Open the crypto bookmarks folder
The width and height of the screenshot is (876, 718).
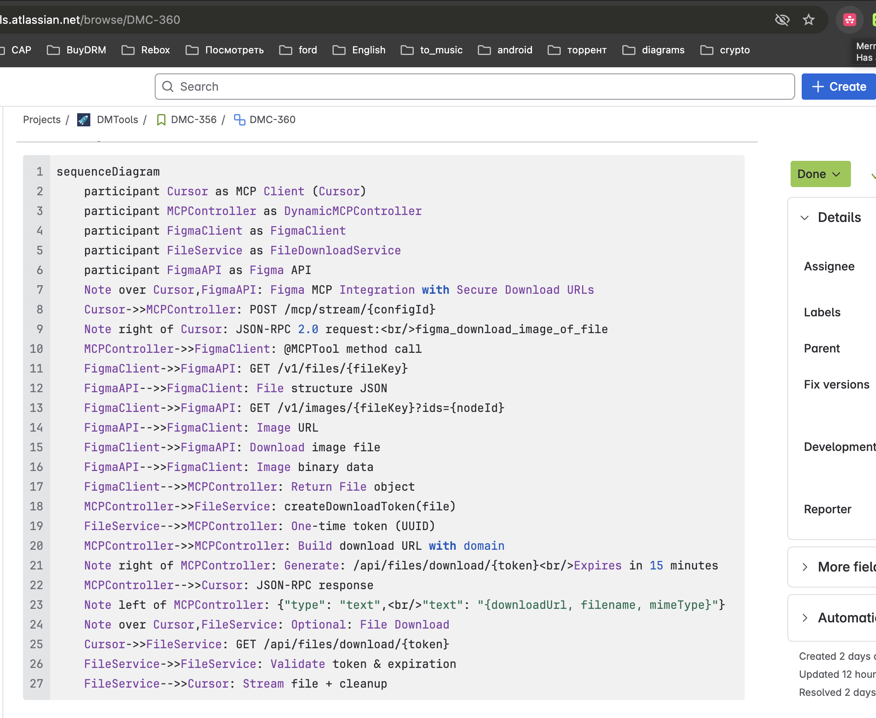725,50
